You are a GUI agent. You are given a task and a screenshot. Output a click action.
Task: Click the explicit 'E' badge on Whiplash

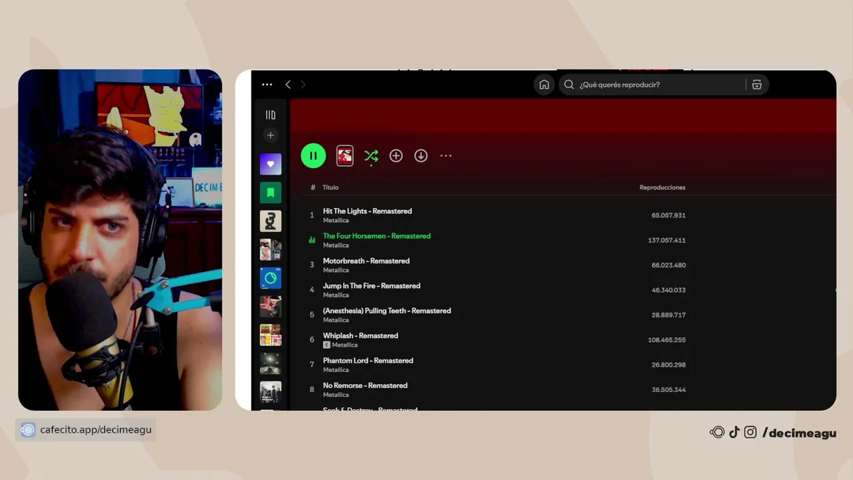tap(327, 345)
